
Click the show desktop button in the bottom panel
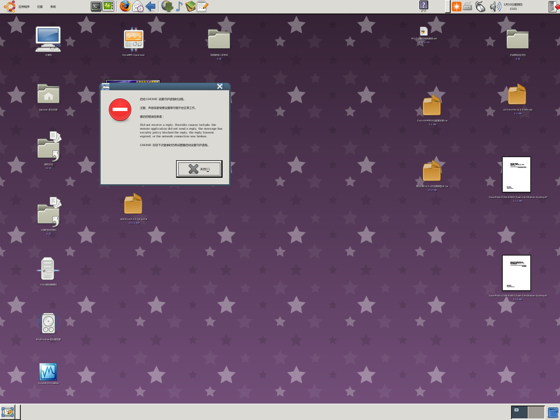click(8, 412)
